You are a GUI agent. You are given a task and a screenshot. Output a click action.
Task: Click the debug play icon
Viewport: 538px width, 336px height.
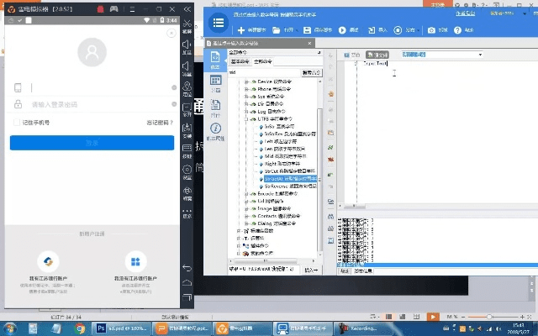tap(342, 30)
